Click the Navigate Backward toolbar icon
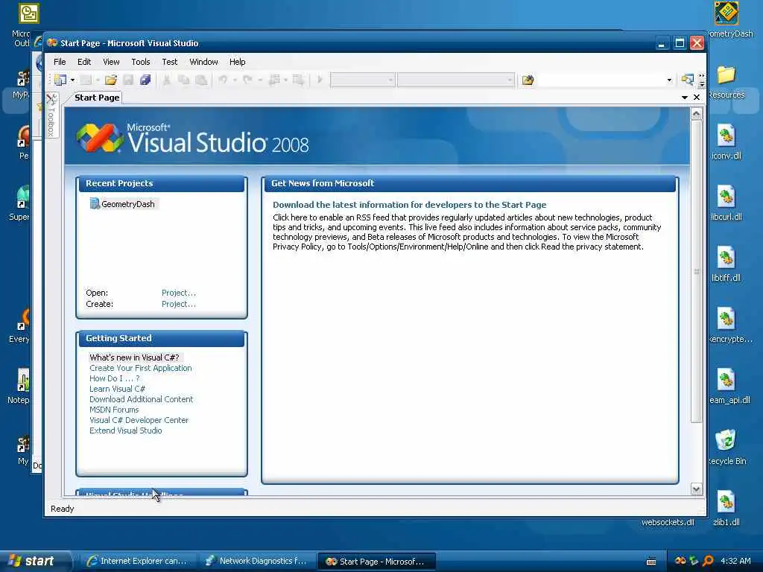Viewport: 763px width, 572px height. (274, 80)
